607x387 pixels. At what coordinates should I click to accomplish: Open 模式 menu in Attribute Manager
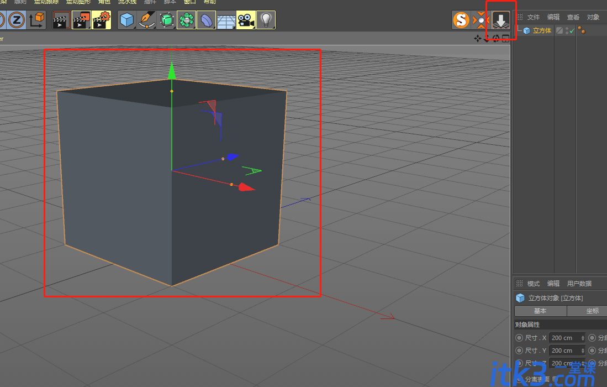tap(533, 284)
